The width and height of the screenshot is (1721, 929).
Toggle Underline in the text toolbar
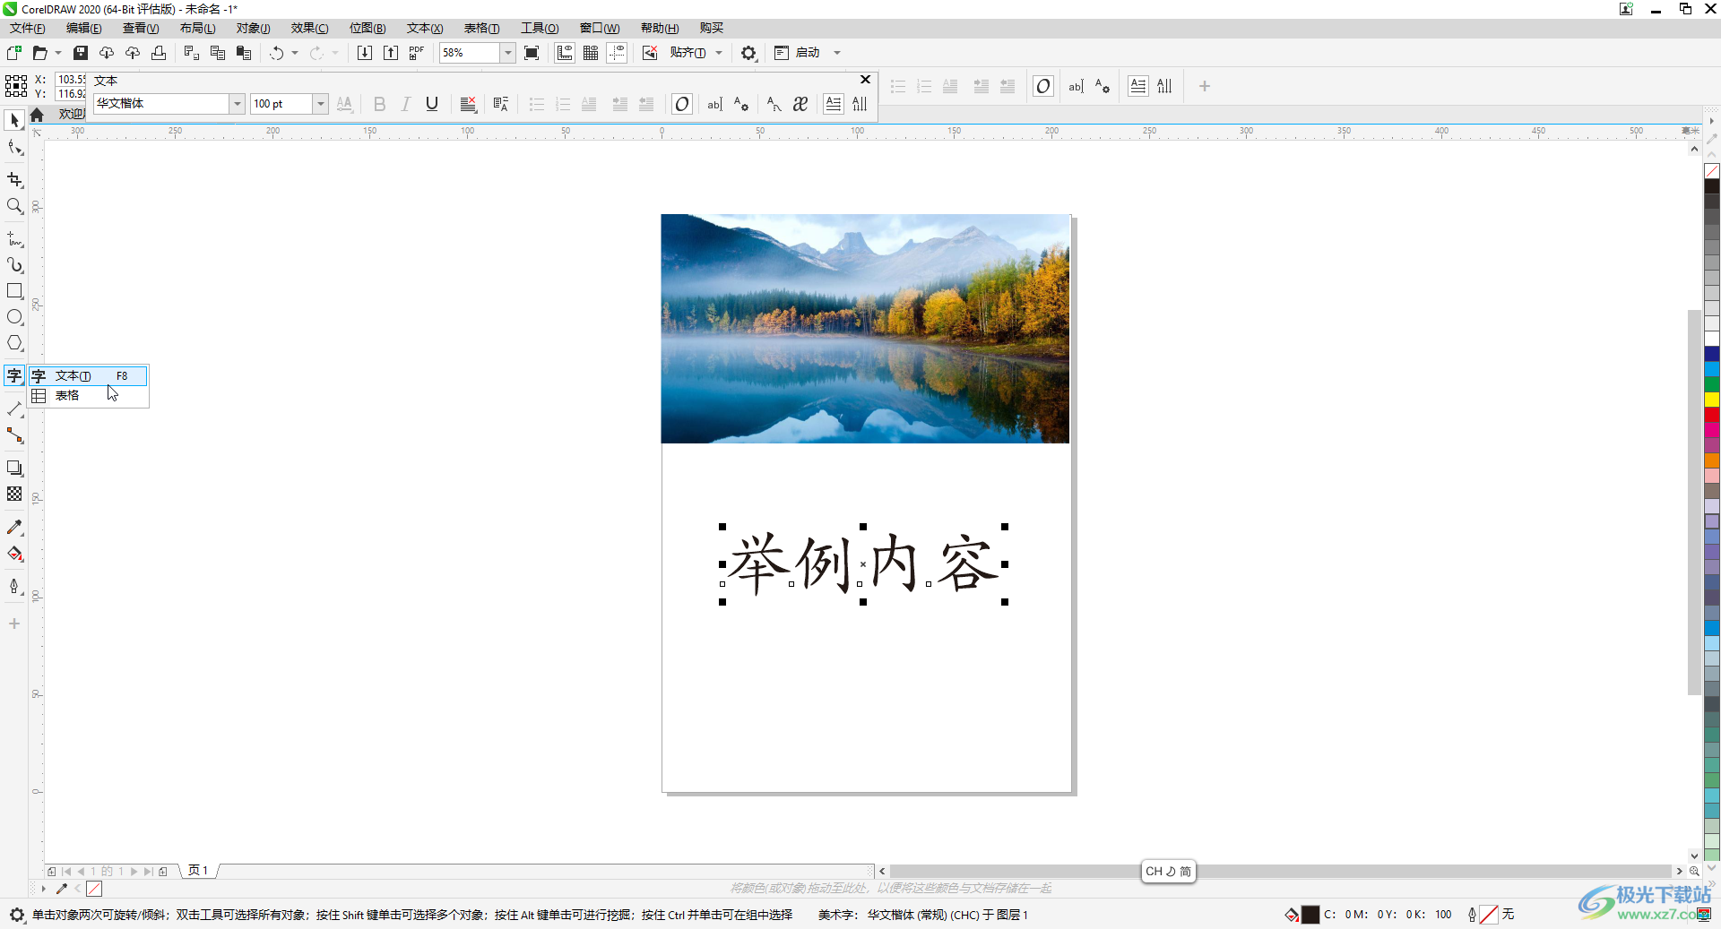(x=432, y=104)
